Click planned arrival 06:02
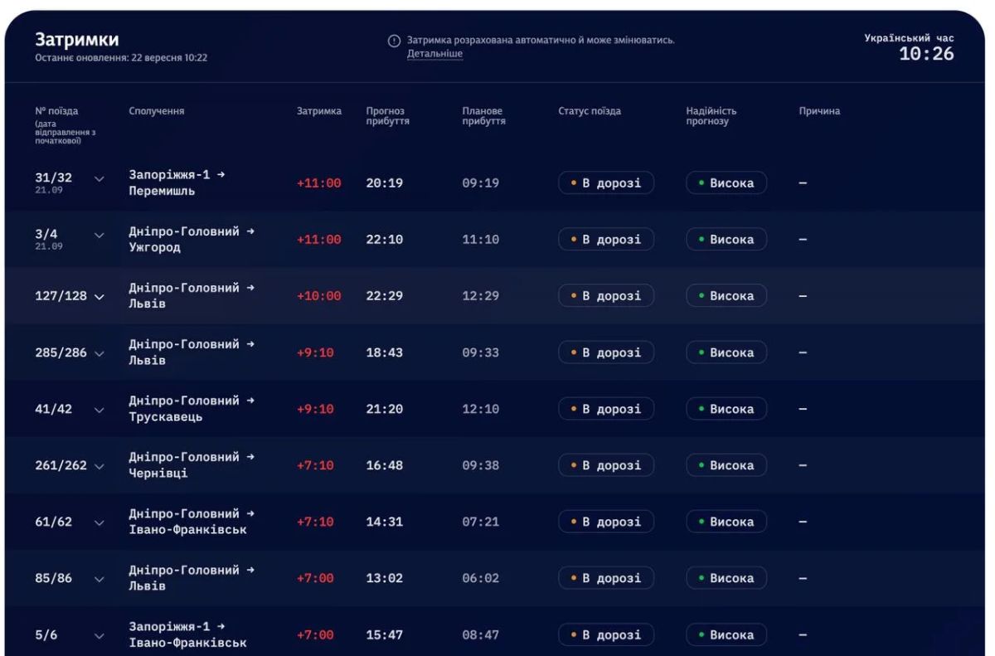 tap(481, 578)
